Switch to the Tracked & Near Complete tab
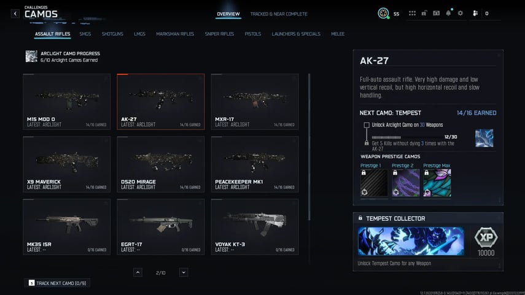525x295 pixels. point(279,14)
